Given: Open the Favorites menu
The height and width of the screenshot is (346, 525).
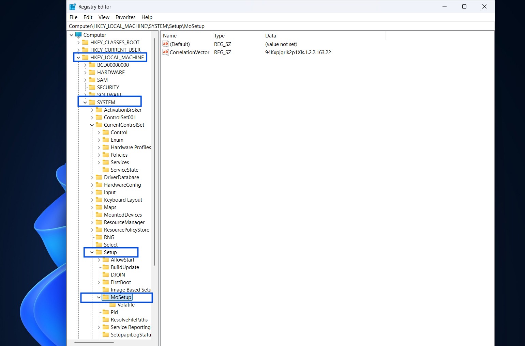Looking at the screenshot, I should 125,17.
